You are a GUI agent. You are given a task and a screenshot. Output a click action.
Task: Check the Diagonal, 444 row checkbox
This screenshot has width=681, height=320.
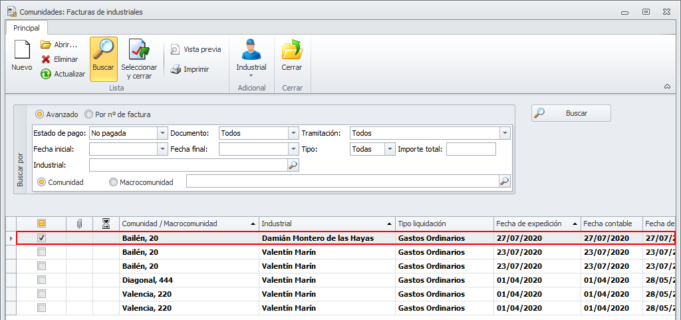[41, 280]
